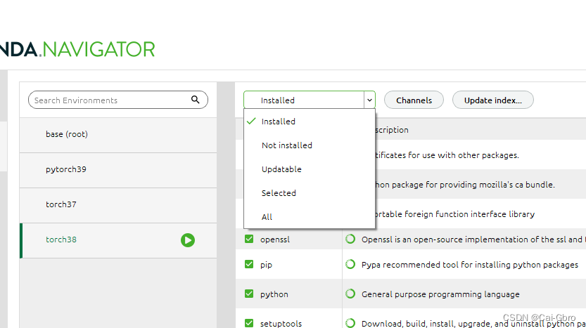586x328 pixels.
Task: Open the Channels button
Action: 414,100
